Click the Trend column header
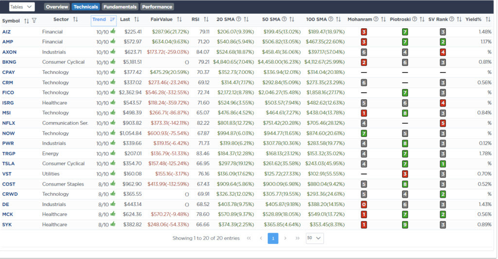 tap(104, 19)
